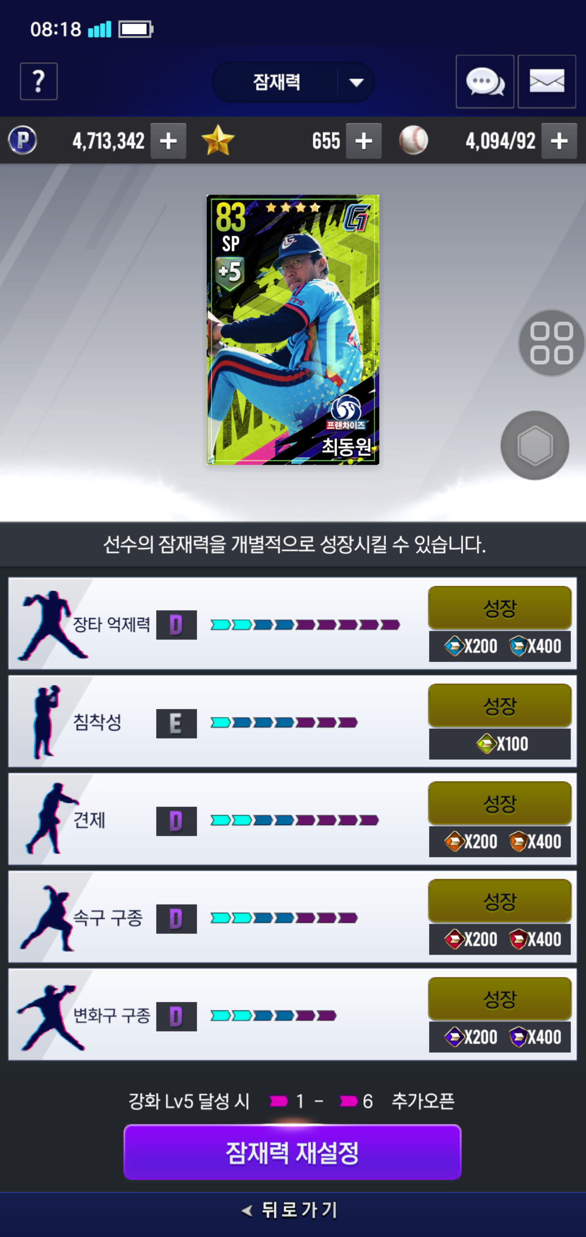Tap the four-square grid menu icon
The height and width of the screenshot is (1237, 586).
pos(551,343)
